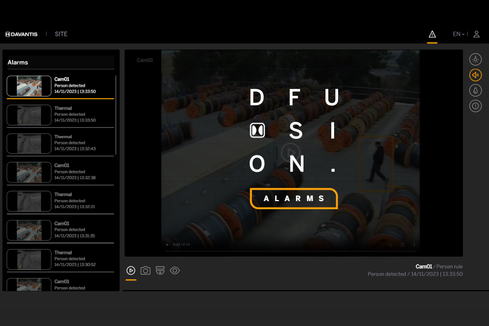This screenshot has height=326, width=489.
Task: Open the alarms warning triangle tab
Action: 432,34
